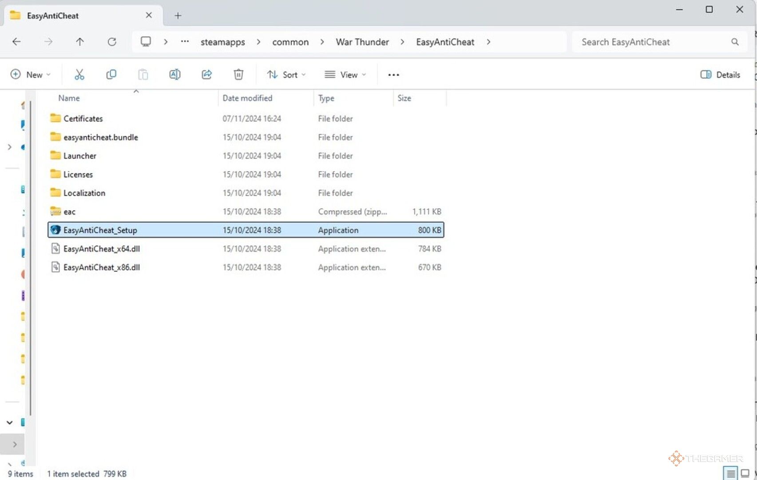This screenshot has width=757, height=480.
Task: Open the View layout dropdown
Action: (x=345, y=75)
